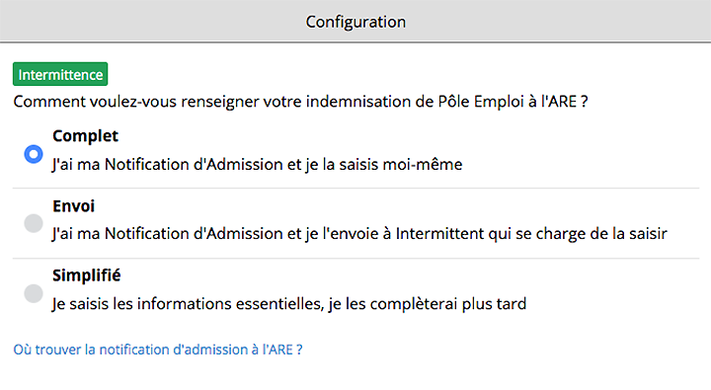Click the divider line below the Envoi option
This screenshot has width=711, height=390.
point(355,259)
